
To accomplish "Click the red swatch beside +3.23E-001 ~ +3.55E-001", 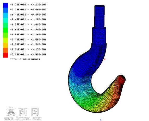I will 5,55.
